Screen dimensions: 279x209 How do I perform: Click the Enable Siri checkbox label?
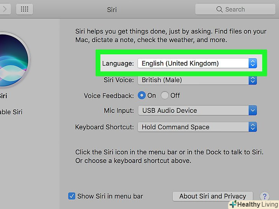[x=11, y=112]
